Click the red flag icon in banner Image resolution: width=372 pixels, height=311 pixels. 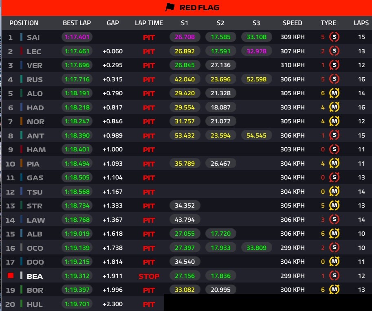point(170,7)
